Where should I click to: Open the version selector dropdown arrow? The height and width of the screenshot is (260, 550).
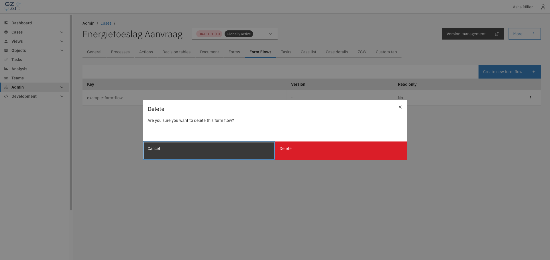coord(270,34)
